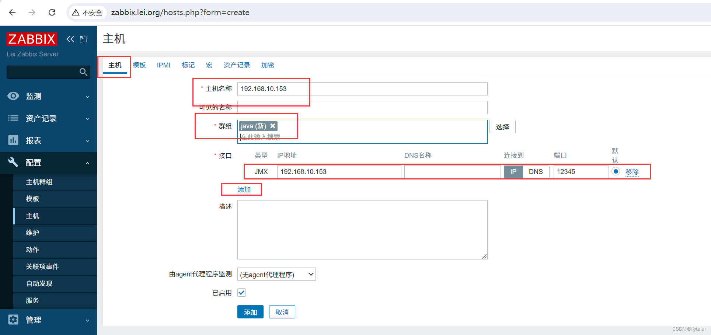711x335 pixels.
Task: Switch to the 模板 tab
Action: pyautogui.click(x=139, y=65)
